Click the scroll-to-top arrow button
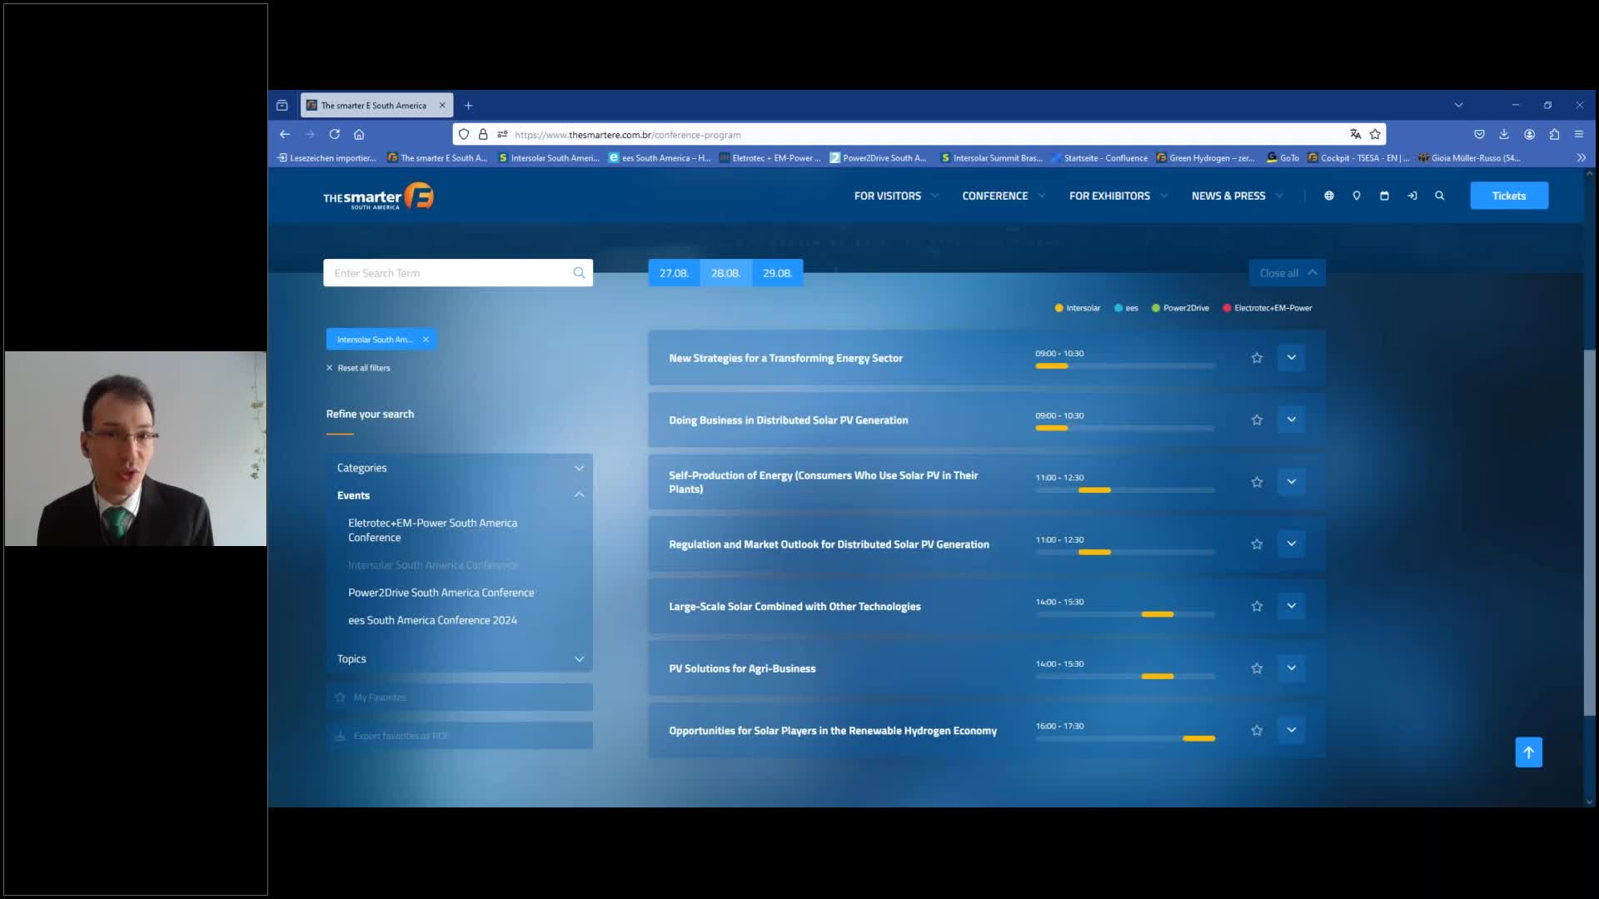Image resolution: width=1599 pixels, height=899 pixels. tap(1528, 752)
